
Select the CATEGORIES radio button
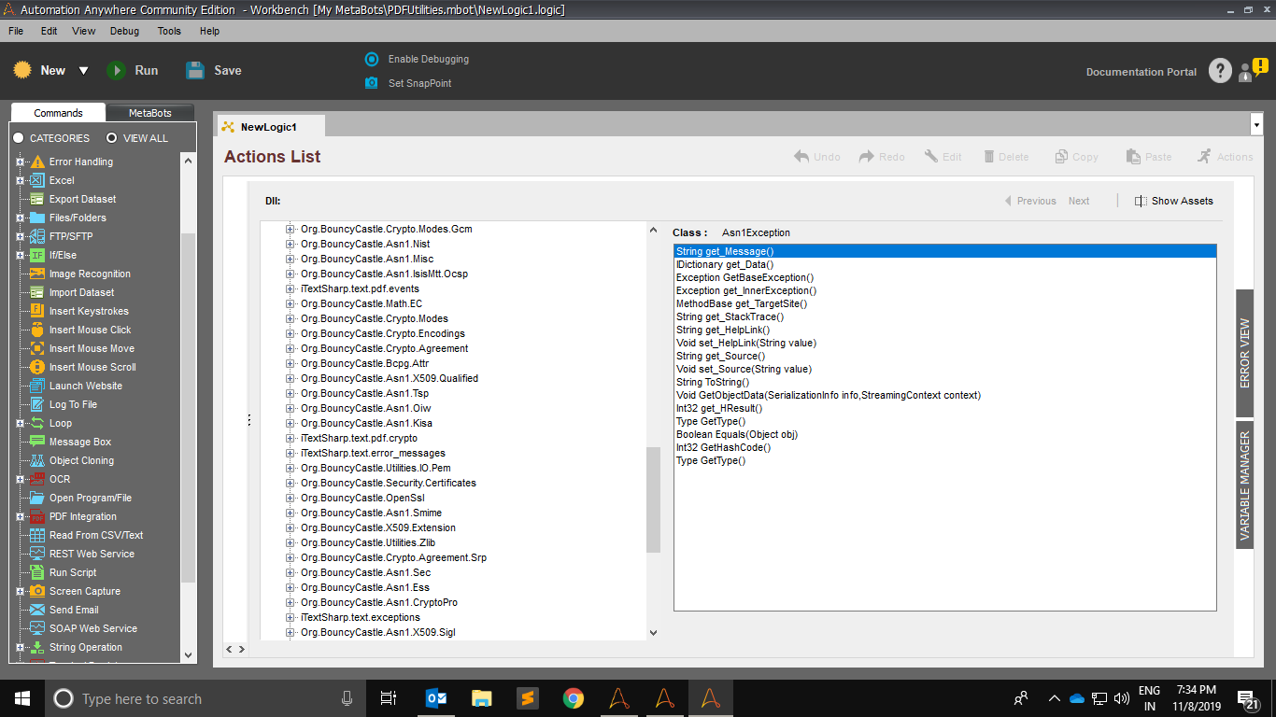[x=19, y=138]
